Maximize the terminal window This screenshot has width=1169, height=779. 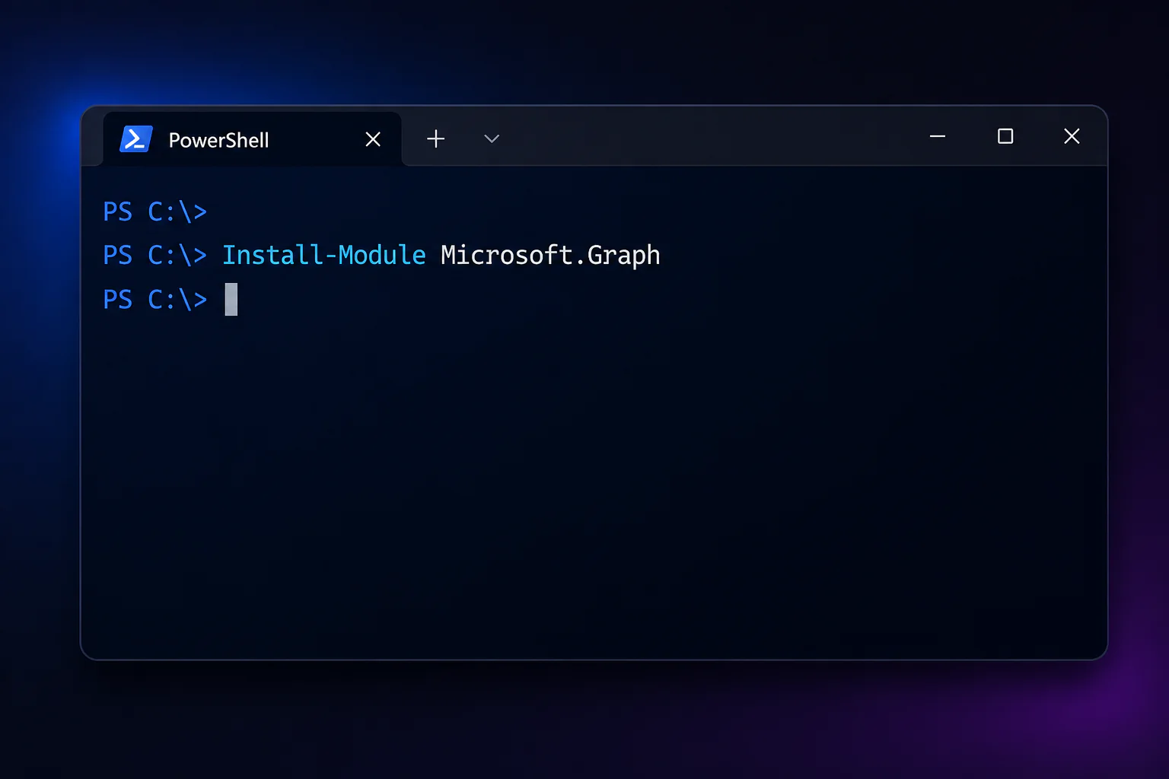[x=1005, y=136]
